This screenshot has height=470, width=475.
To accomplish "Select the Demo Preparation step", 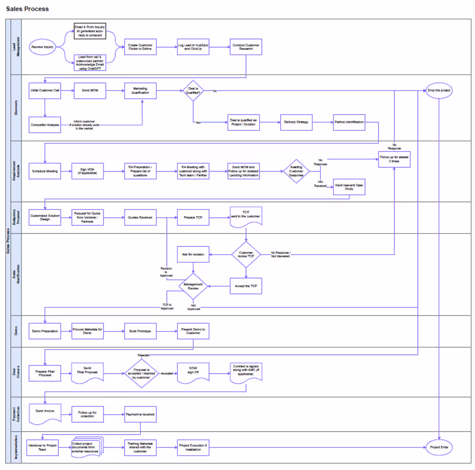I will [45, 331].
